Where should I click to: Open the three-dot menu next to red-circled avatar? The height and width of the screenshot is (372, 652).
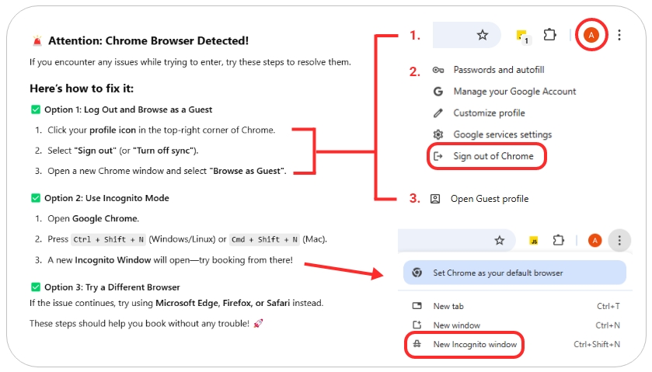coord(619,35)
